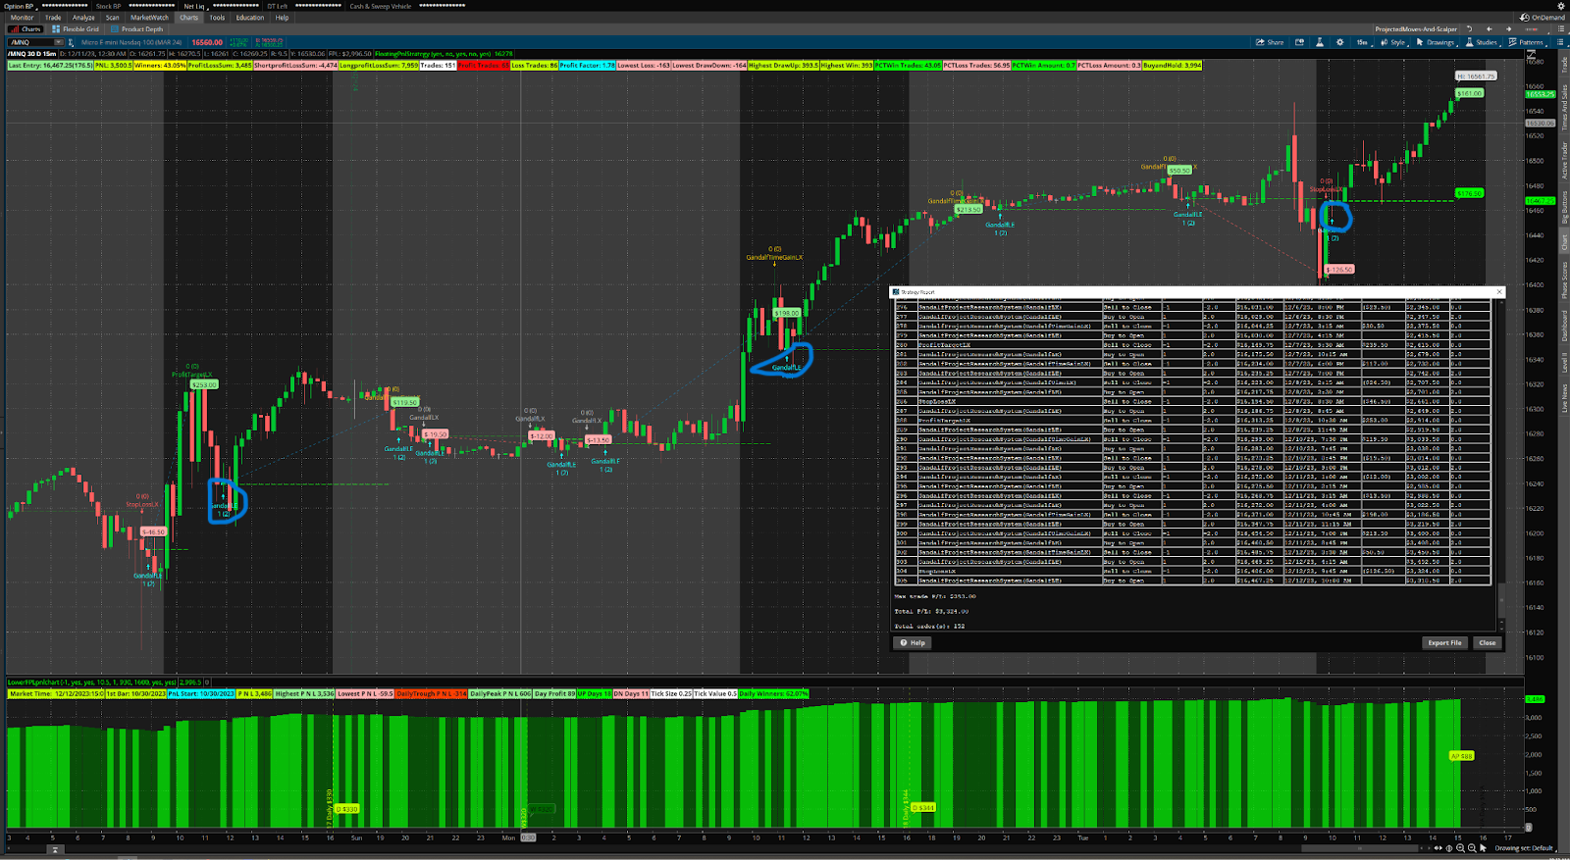Viewport: 1570px width, 860px height.
Task: Switch to the MarketWatch tab
Action: (x=149, y=18)
